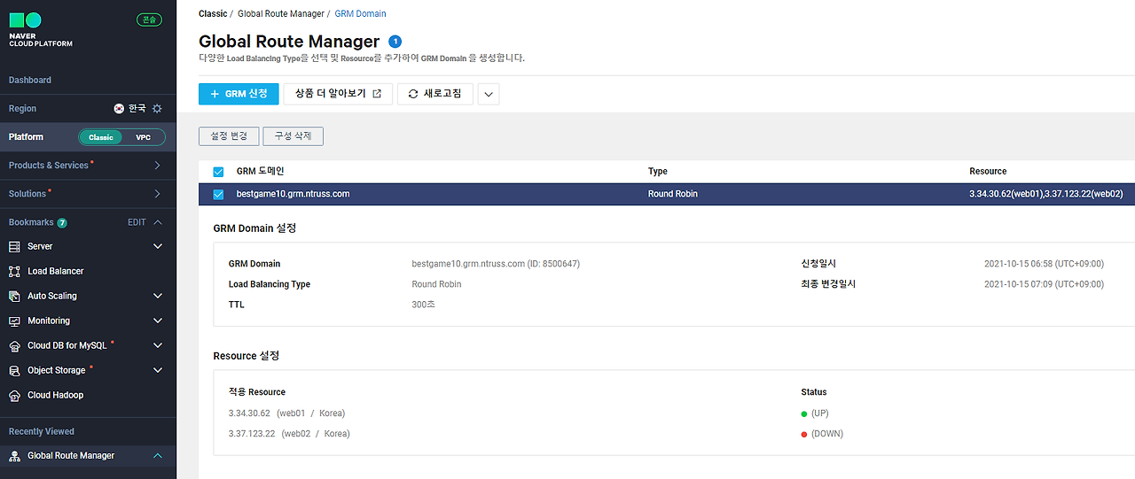Open the dropdown next to 새로고침
Screen dimensions: 1135x479
coord(489,94)
